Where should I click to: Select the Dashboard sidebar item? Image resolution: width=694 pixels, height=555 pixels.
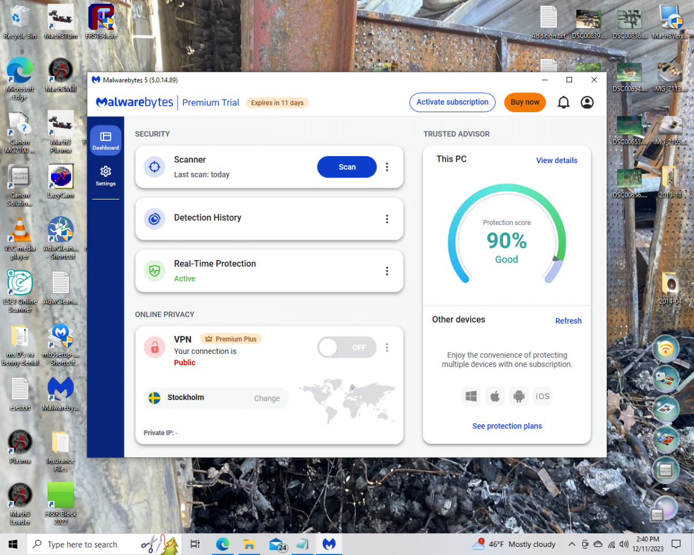pyautogui.click(x=105, y=140)
